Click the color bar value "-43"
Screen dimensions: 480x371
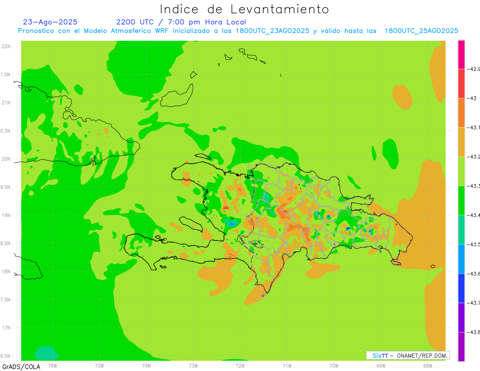(x=472, y=98)
